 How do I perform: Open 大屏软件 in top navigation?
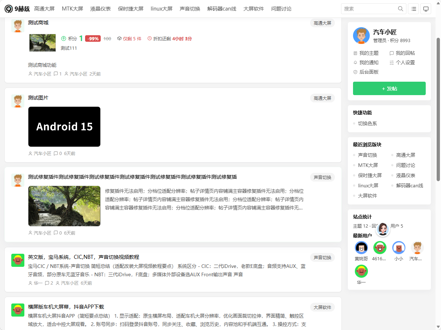click(x=254, y=9)
